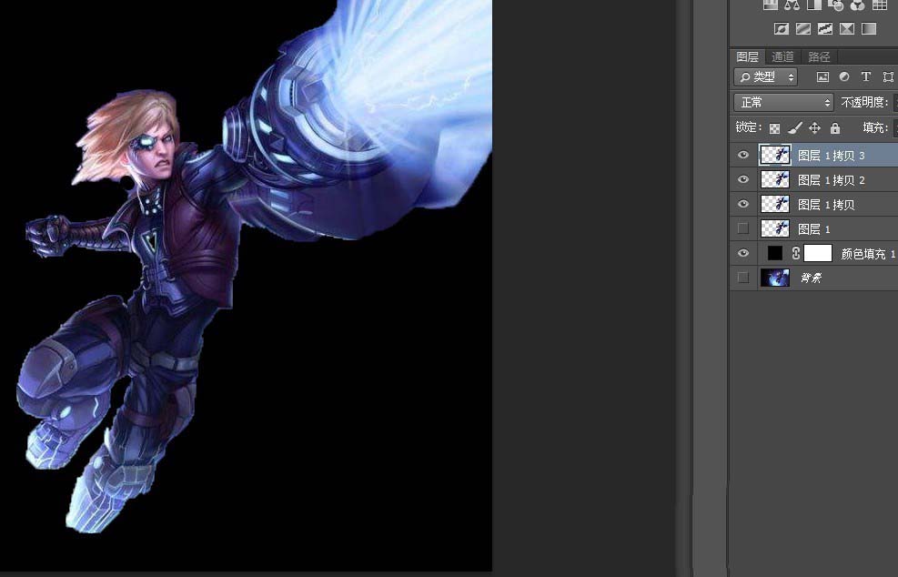Filter layers by type layers (T icon)
Screen dimensions: 898x577
(866, 76)
